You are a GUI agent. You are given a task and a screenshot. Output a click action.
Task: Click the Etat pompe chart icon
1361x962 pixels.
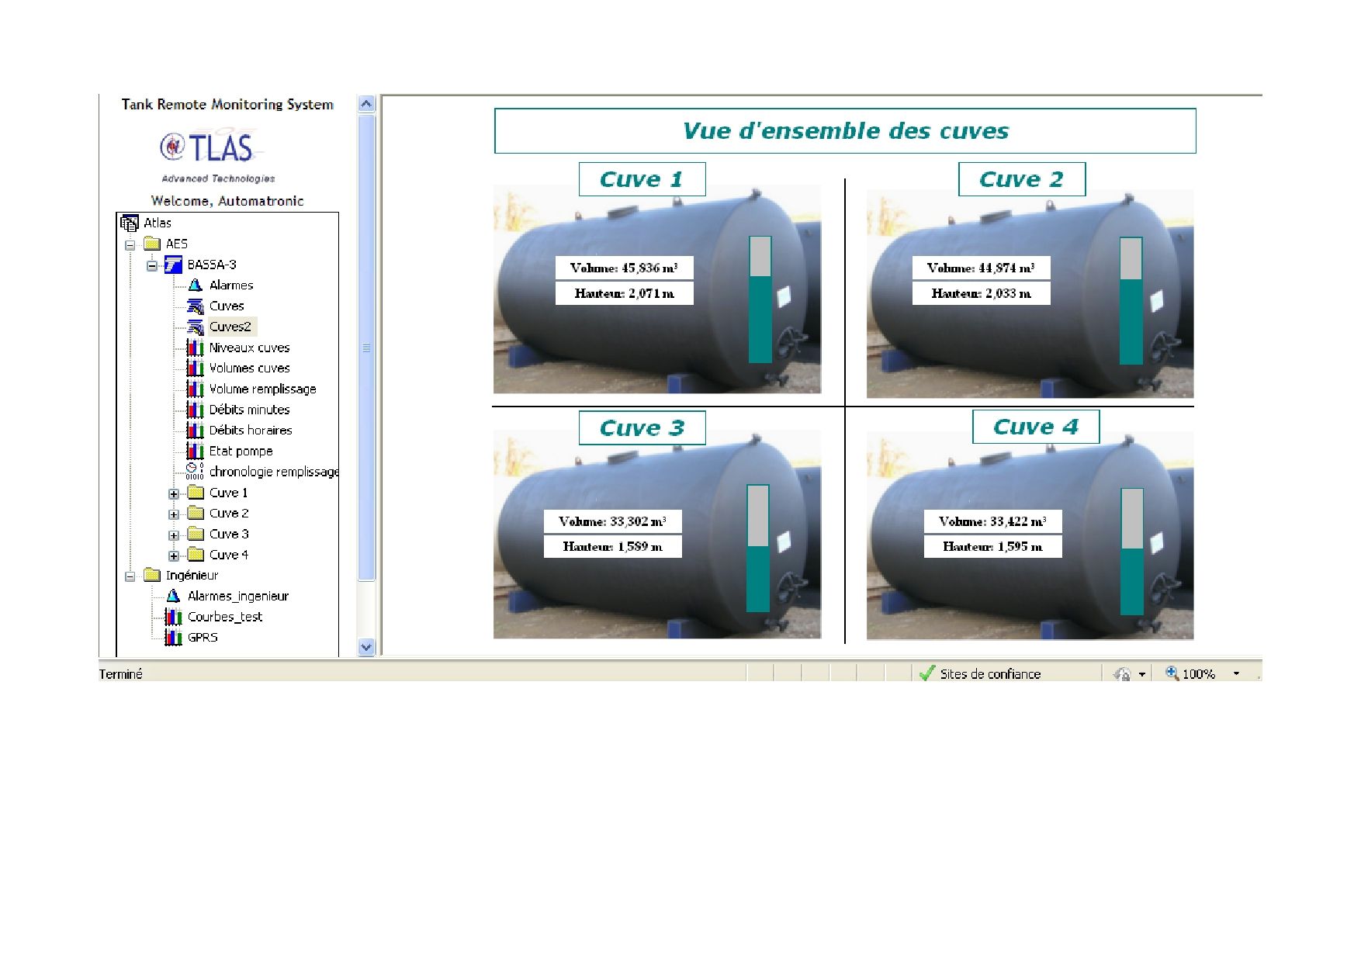coord(196,451)
